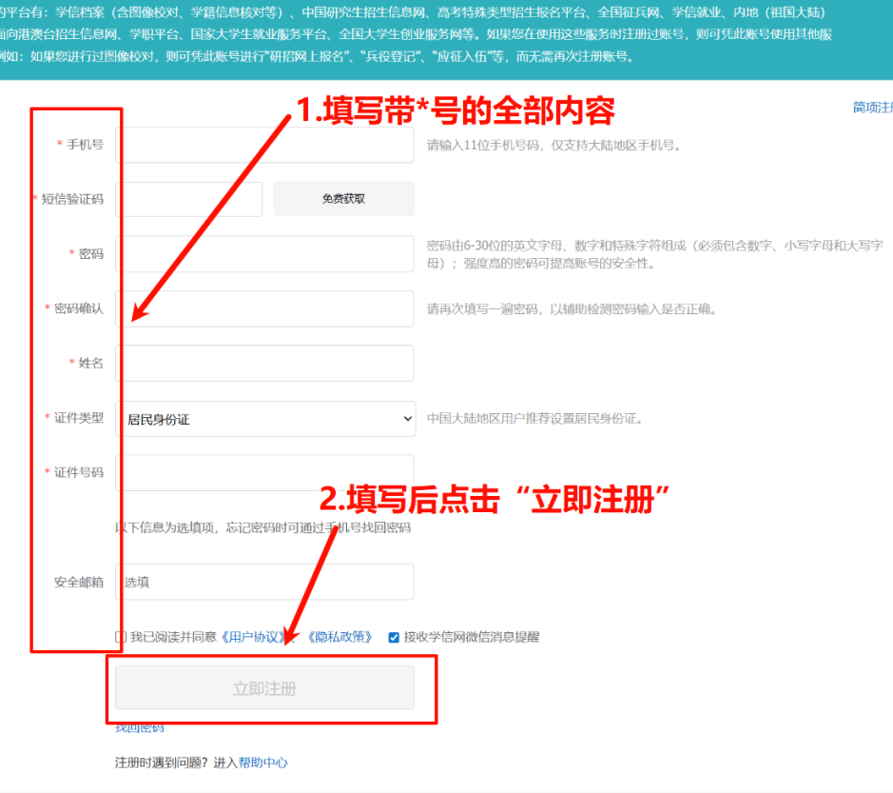Click the 免费获取 verification code button
This screenshot has height=793, width=893.
(x=342, y=199)
